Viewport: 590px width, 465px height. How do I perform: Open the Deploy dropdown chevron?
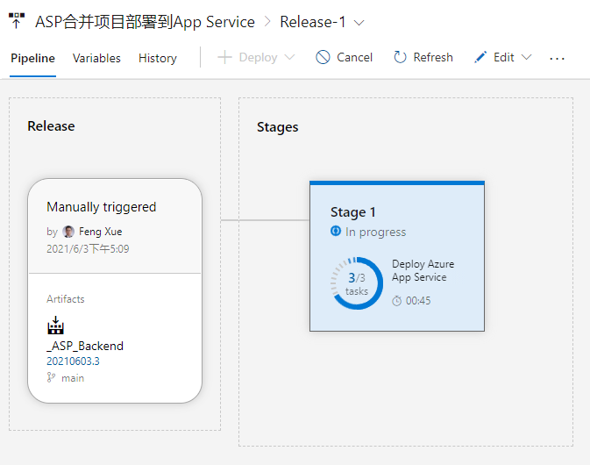(x=289, y=57)
